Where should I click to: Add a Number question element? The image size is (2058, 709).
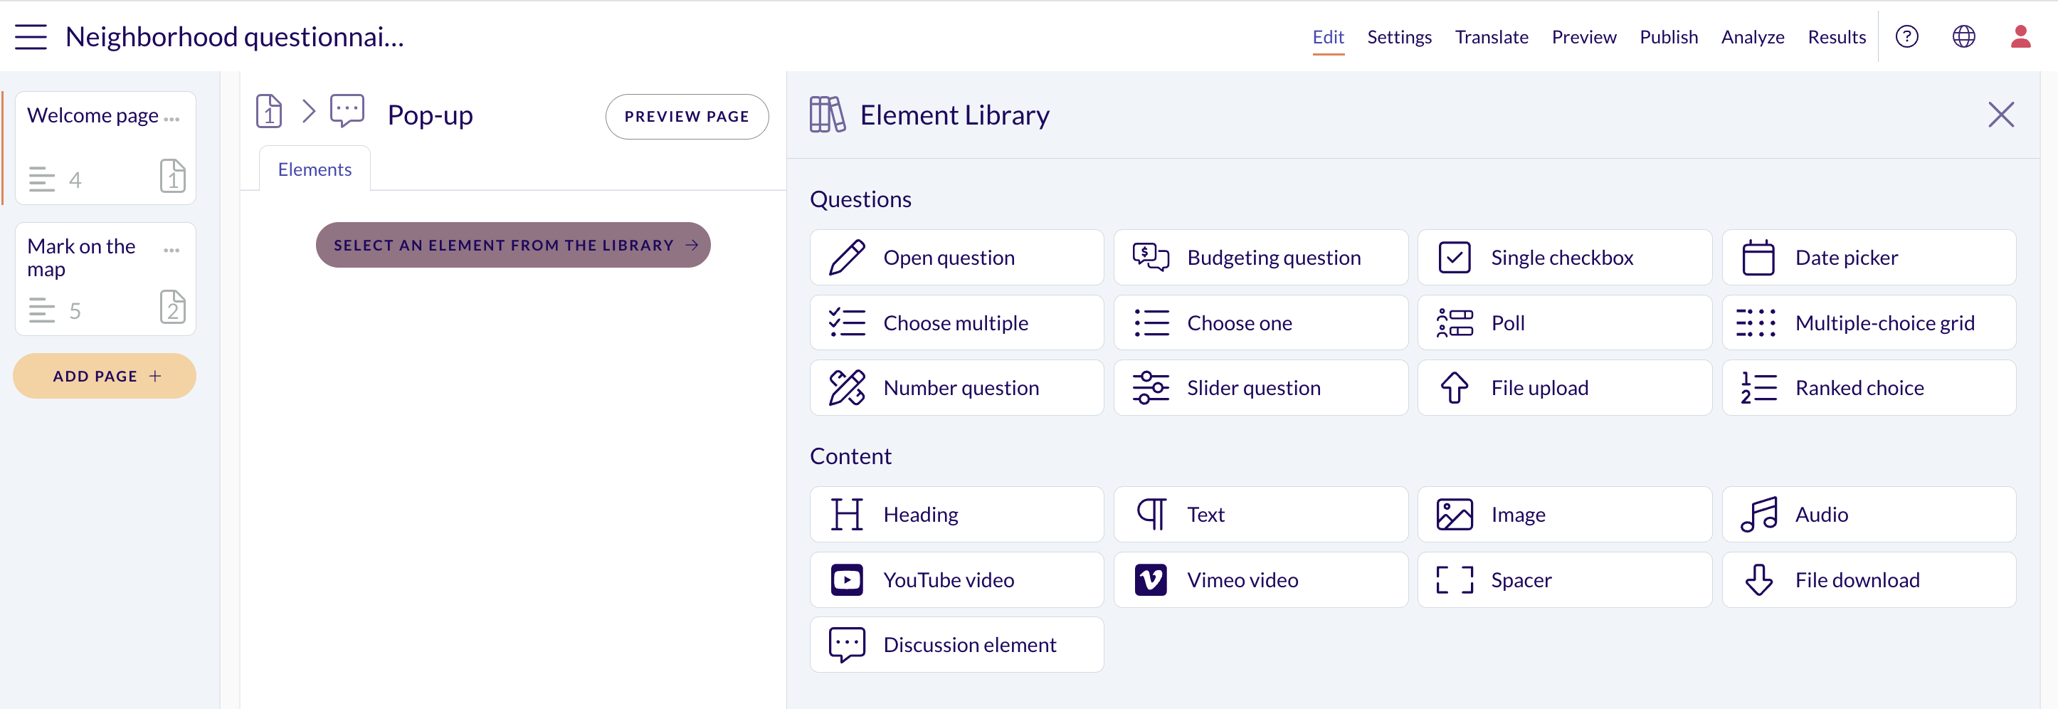pos(956,388)
